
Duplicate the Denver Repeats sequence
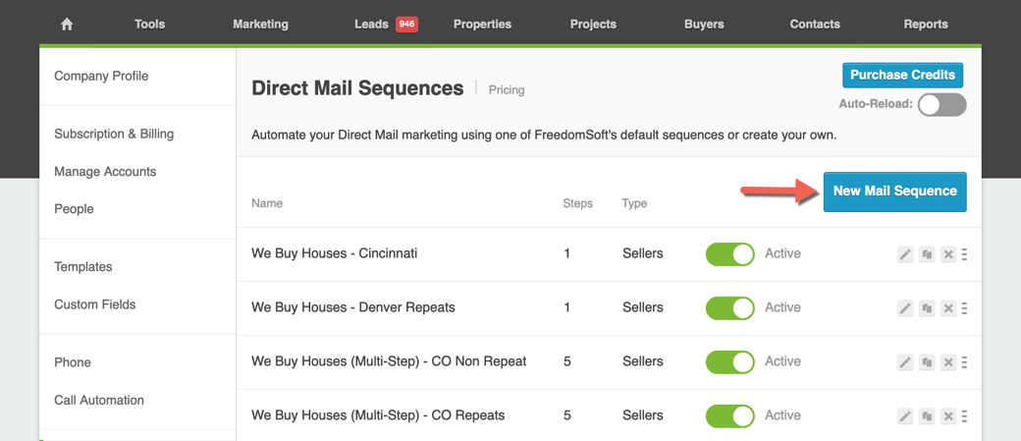pos(927,308)
